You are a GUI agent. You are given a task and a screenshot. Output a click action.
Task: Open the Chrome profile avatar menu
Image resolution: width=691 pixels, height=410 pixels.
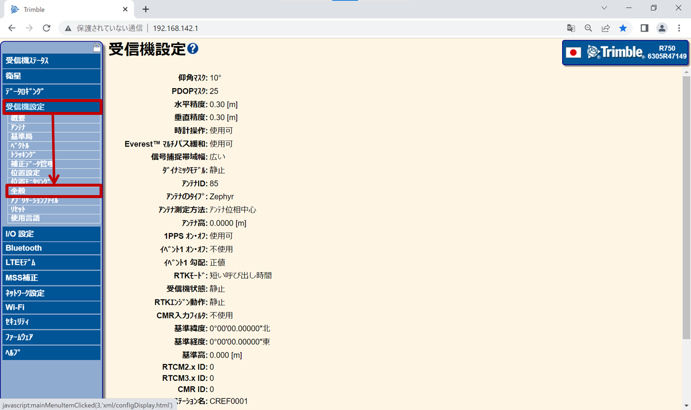[662, 28]
